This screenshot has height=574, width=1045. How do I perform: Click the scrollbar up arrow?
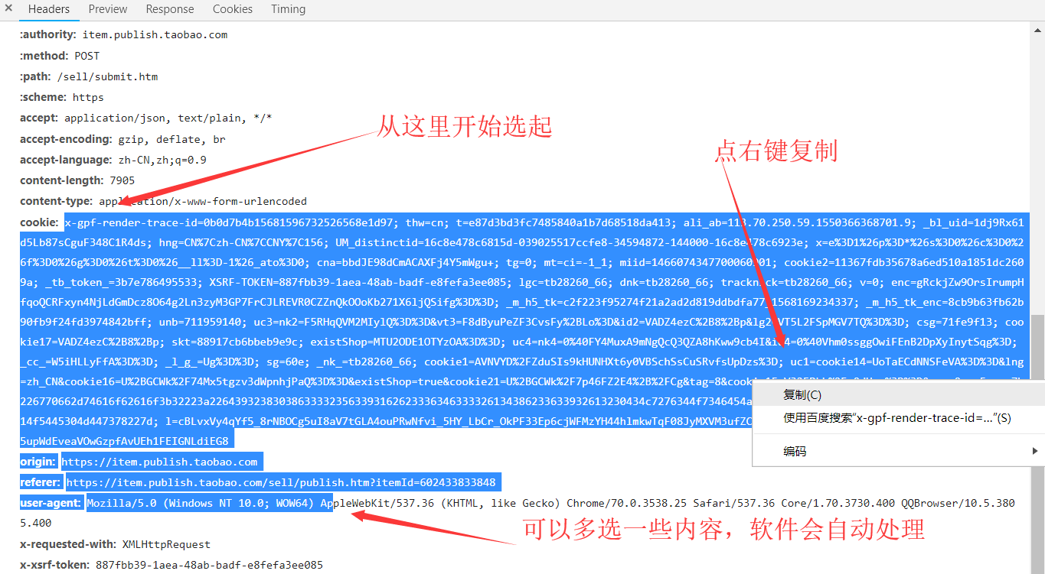(1037, 28)
